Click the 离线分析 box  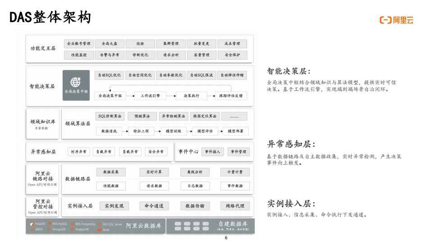point(195,172)
